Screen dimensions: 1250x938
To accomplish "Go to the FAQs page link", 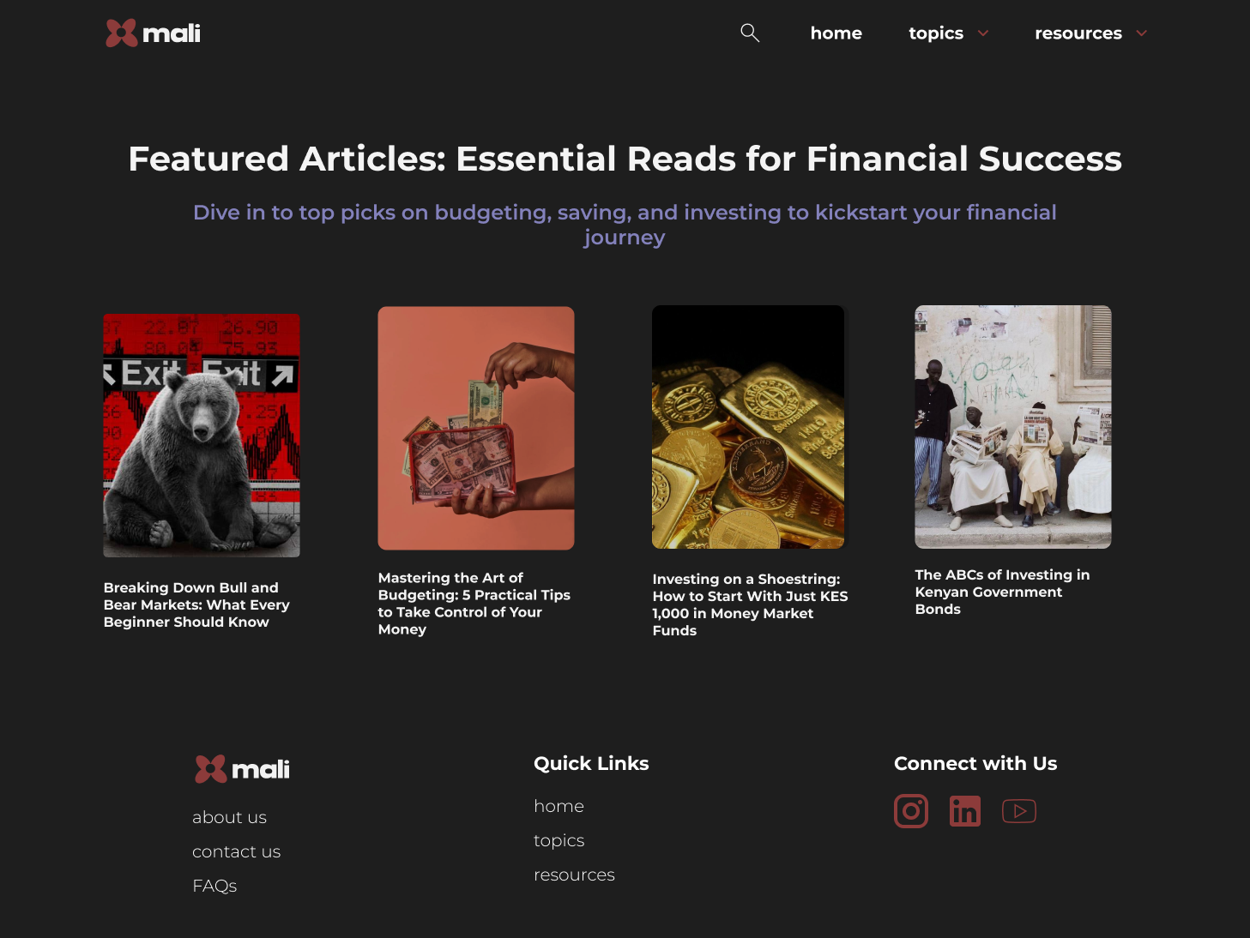I will click(214, 886).
